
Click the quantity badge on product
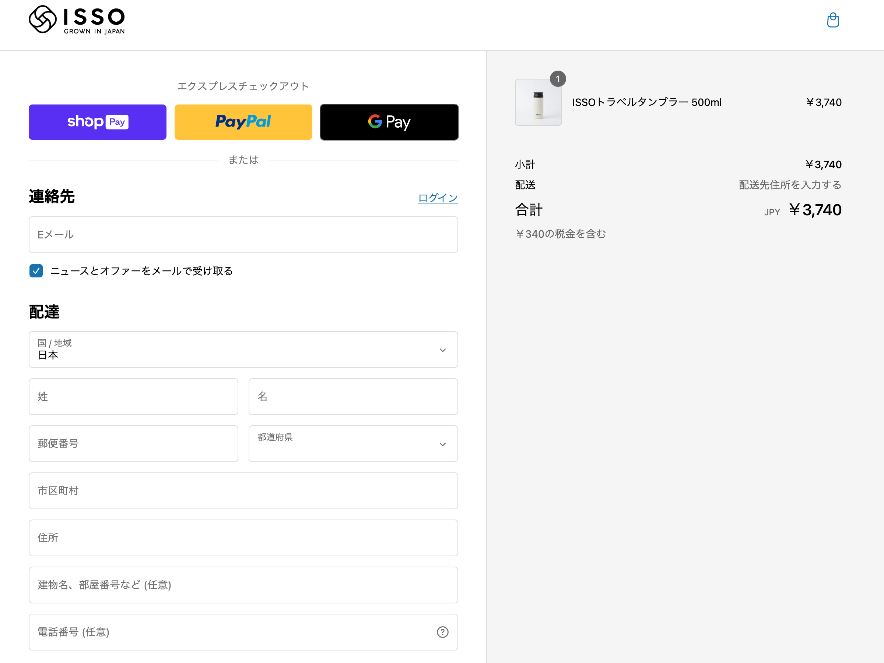click(x=558, y=79)
